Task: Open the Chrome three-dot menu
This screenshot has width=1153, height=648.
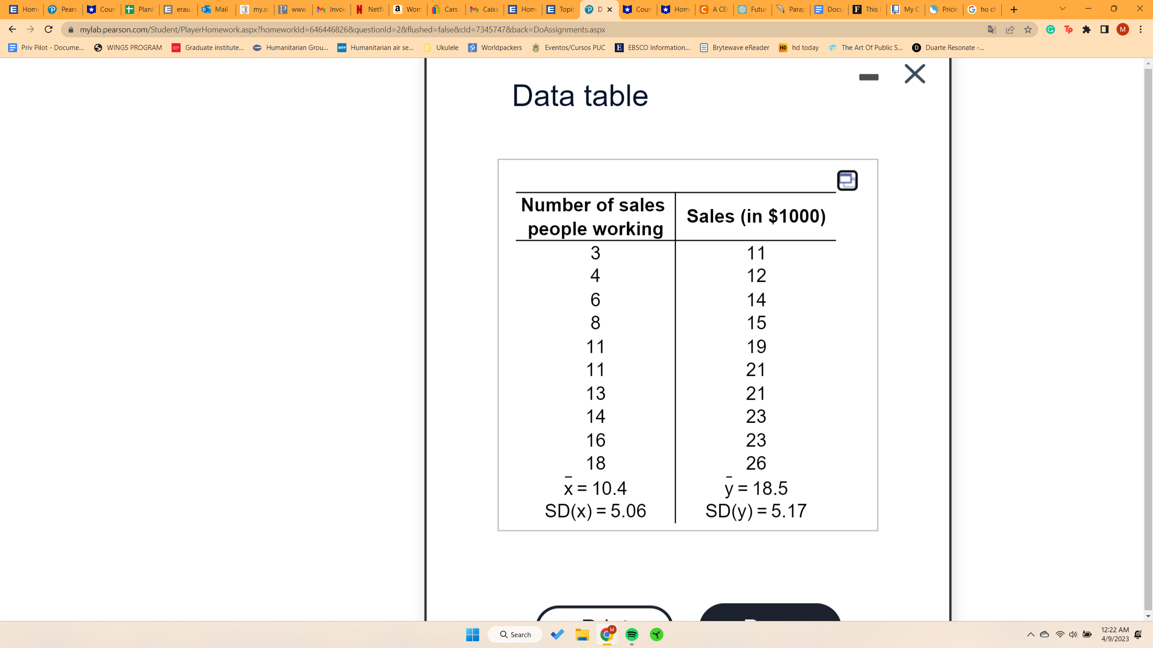Action: [x=1140, y=29]
